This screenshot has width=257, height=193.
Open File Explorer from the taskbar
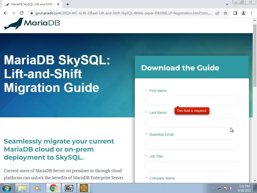(22, 188)
